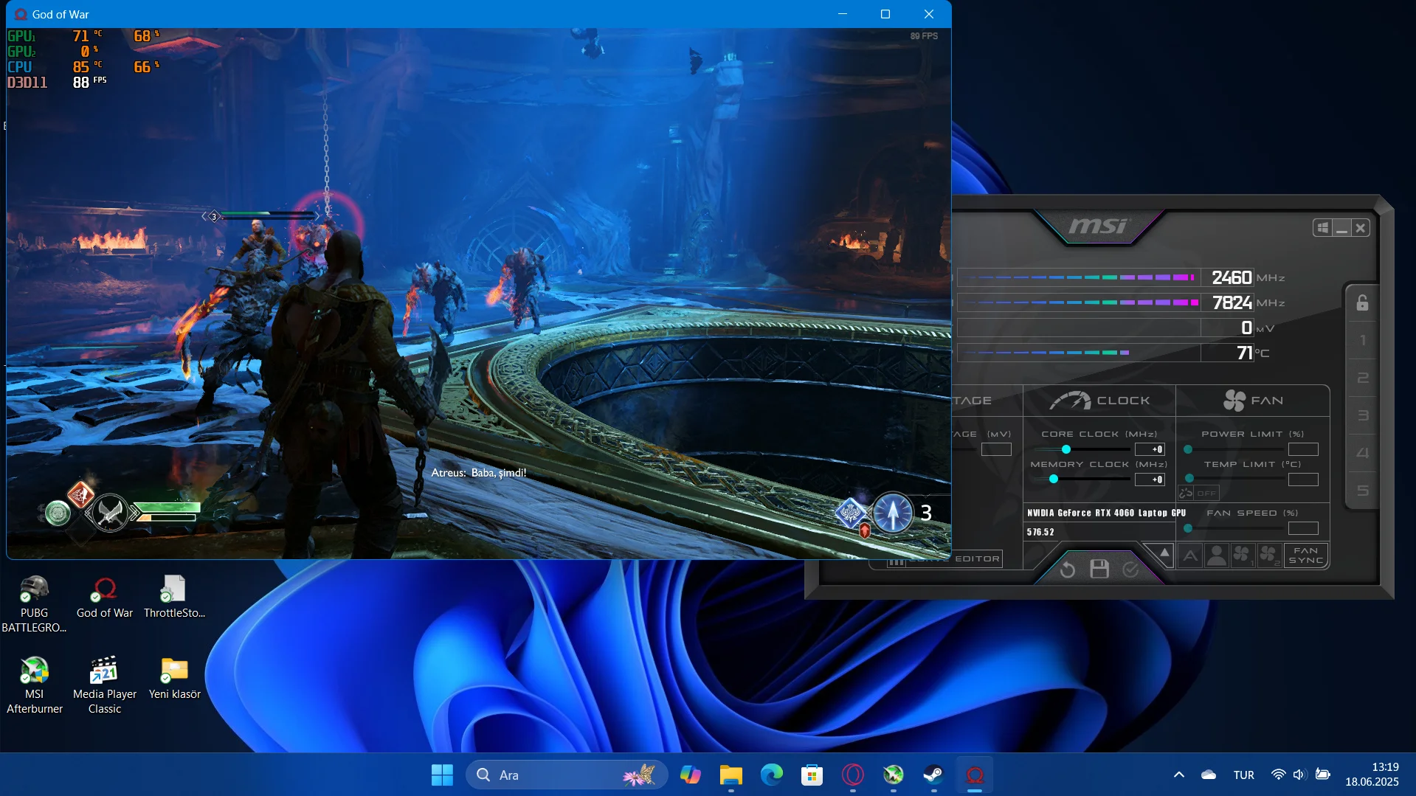Click the Memory Clock value input box
The width and height of the screenshot is (1416, 796).
(x=1149, y=480)
